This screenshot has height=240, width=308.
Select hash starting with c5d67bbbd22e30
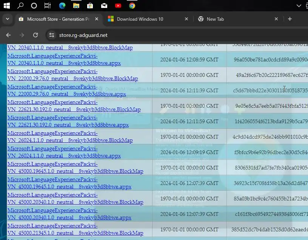(271, 90)
